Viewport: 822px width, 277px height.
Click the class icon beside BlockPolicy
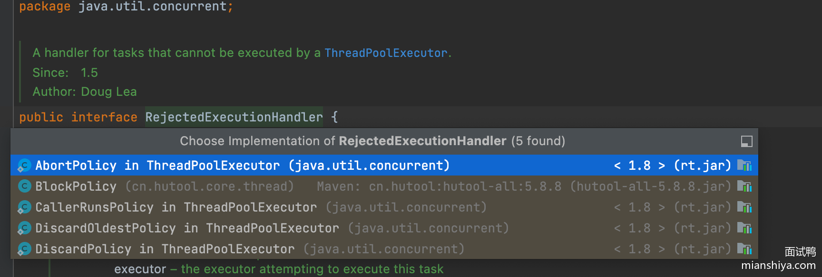pos(24,186)
